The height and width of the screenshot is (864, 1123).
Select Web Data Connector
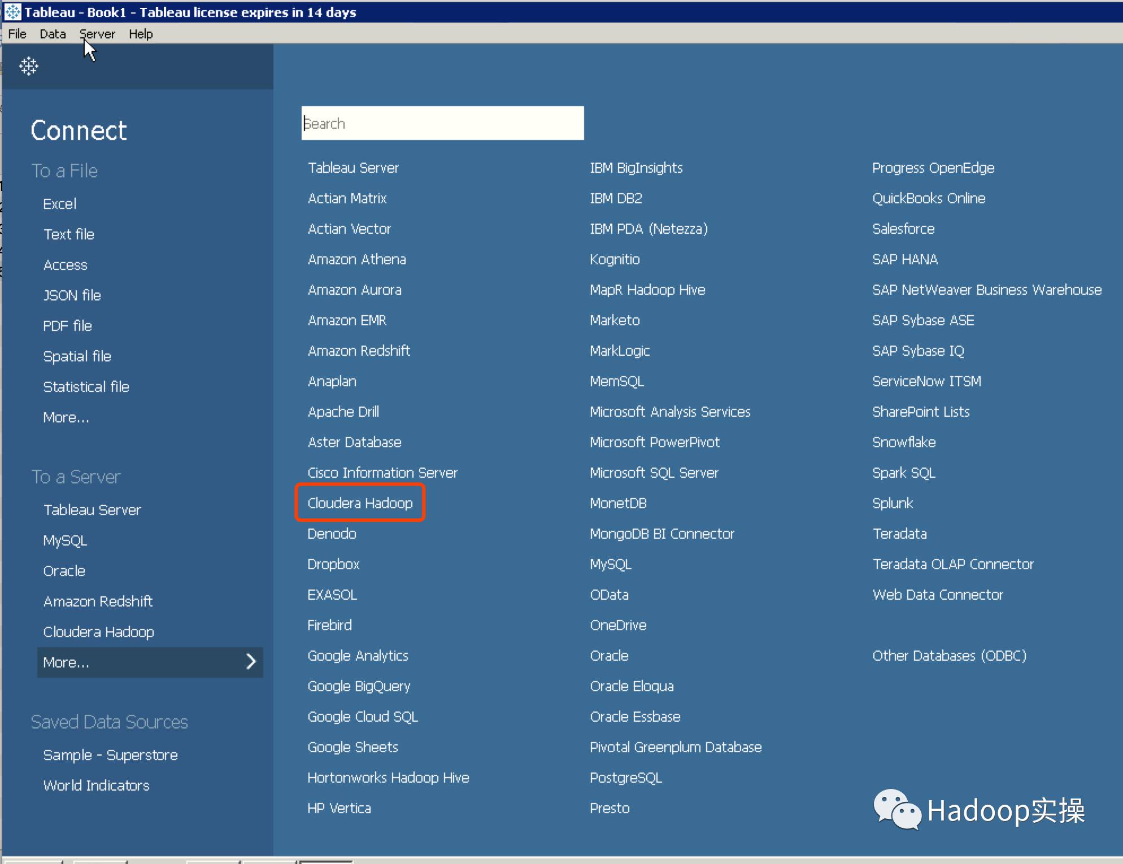(x=938, y=595)
